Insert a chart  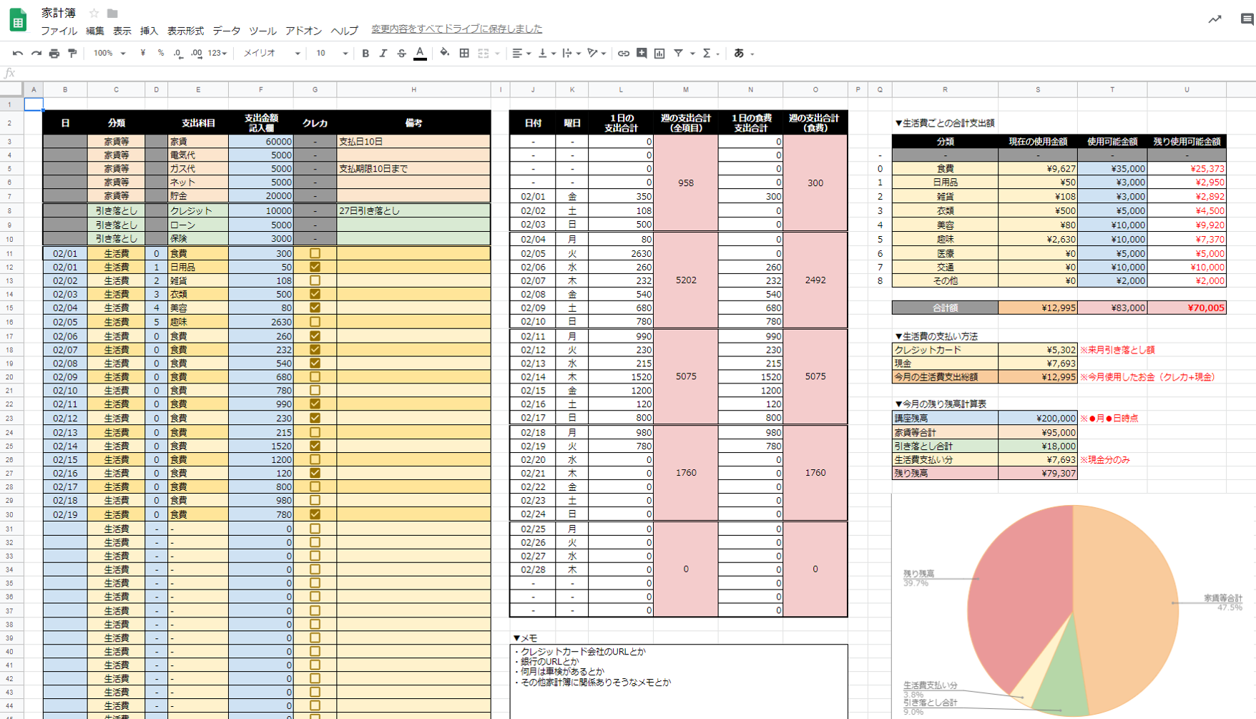(x=659, y=54)
